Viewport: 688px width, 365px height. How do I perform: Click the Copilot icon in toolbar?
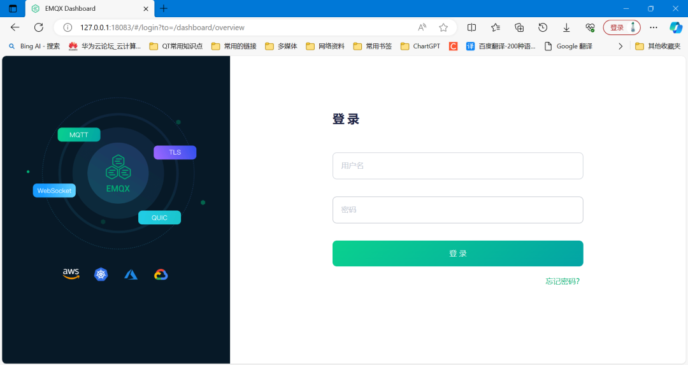tap(675, 27)
